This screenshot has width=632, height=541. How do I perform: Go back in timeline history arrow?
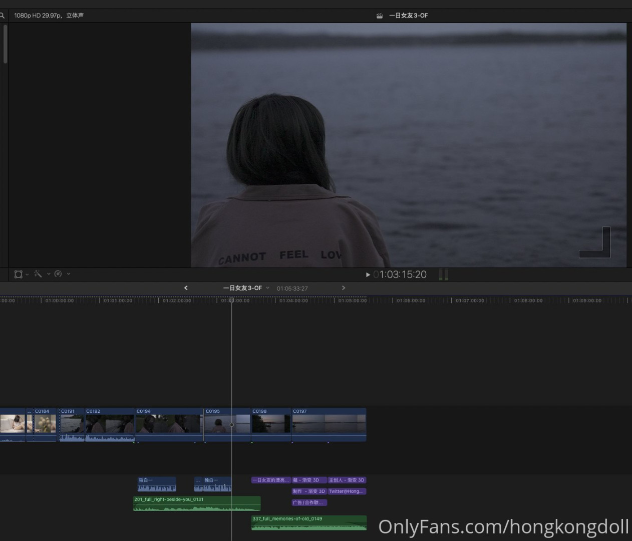186,288
